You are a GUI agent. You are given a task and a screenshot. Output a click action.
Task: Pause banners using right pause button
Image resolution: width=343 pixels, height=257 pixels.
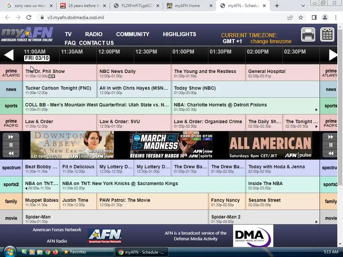pos(331,145)
